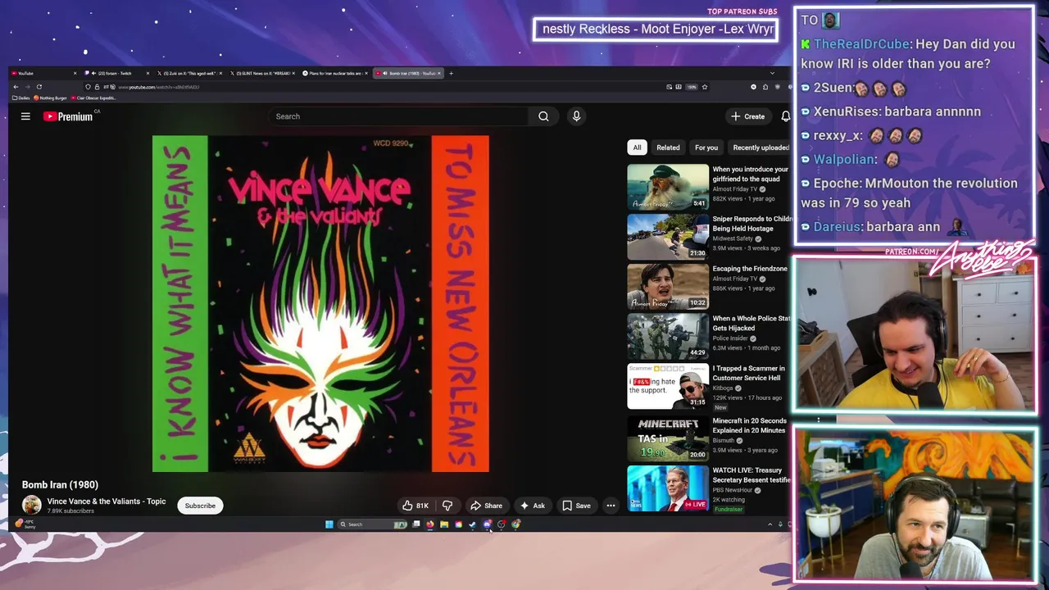Click TheRealDrCube username in chat

tap(863, 44)
